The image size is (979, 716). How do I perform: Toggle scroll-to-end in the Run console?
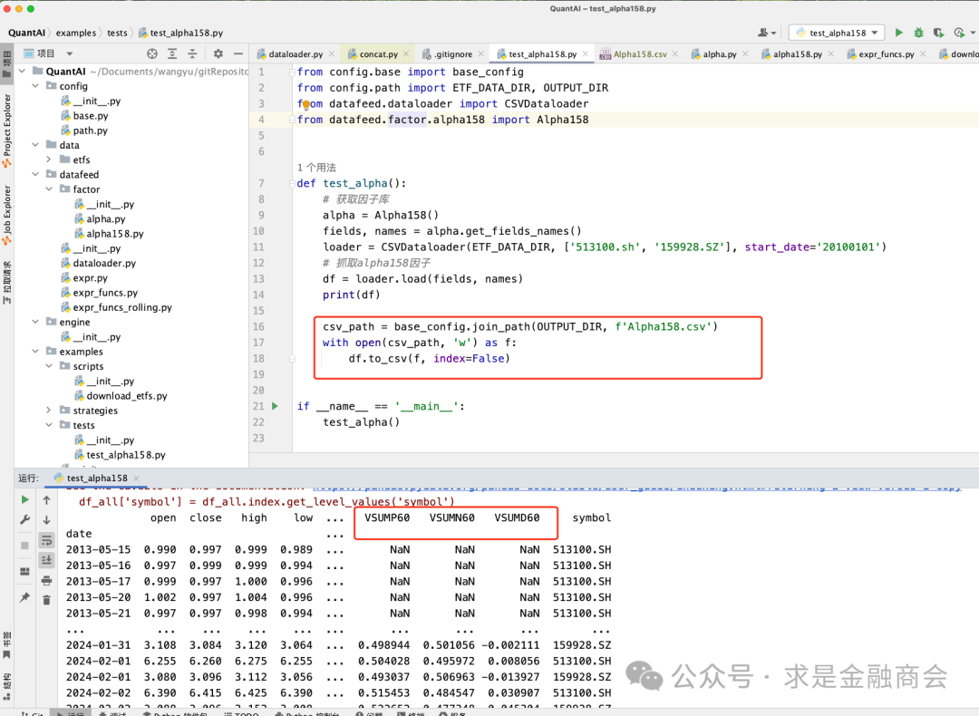47,560
